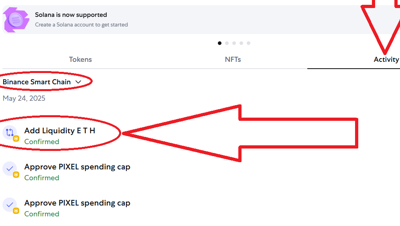Click BNB badge on upper PIXEL approval
This screenshot has height=226, width=400.
(x=16, y=175)
